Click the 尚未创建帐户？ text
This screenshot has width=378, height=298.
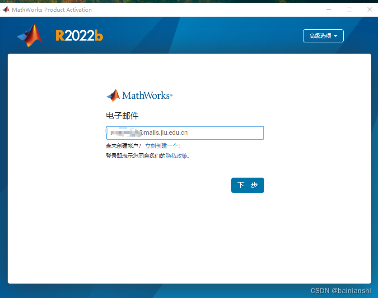click(x=123, y=146)
